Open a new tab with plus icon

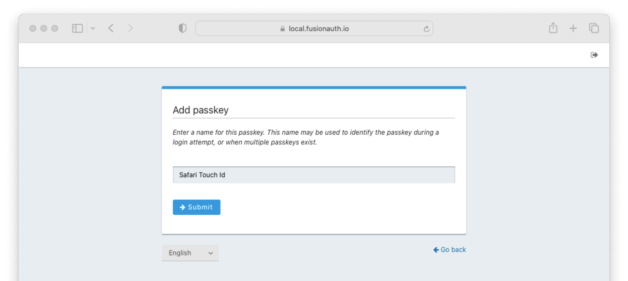[x=573, y=28]
